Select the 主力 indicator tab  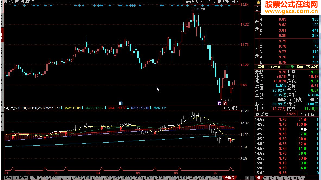point(66,178)
